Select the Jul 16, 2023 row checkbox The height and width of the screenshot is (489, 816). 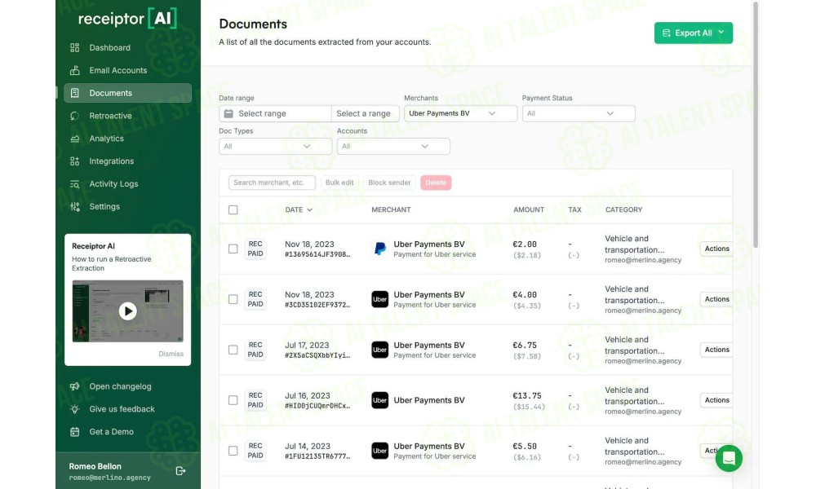click(233, 400)
